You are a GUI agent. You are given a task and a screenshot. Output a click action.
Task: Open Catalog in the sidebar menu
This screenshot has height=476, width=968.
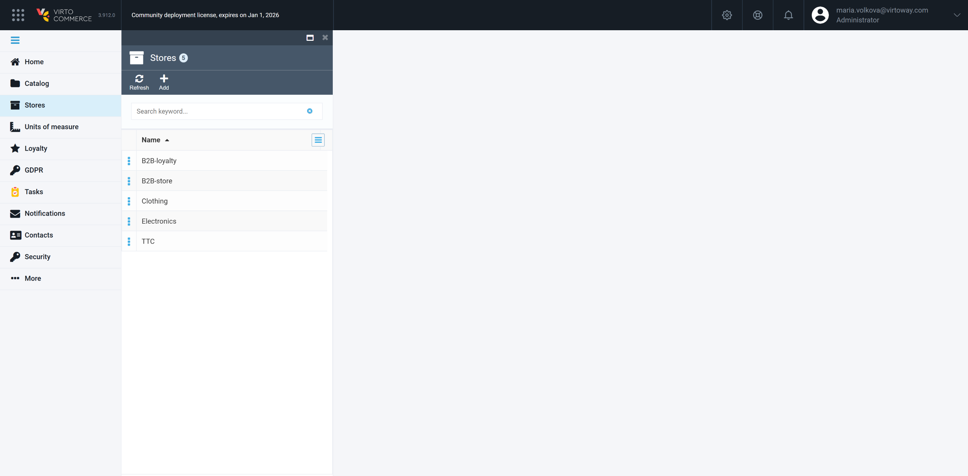37,83
